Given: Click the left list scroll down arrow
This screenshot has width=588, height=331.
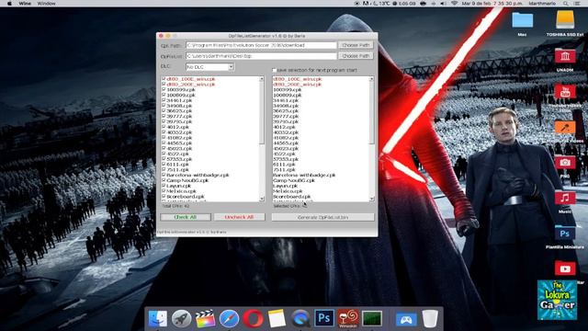Looking at the screenshot, I should pyautogui.click(x=261, y=199).
